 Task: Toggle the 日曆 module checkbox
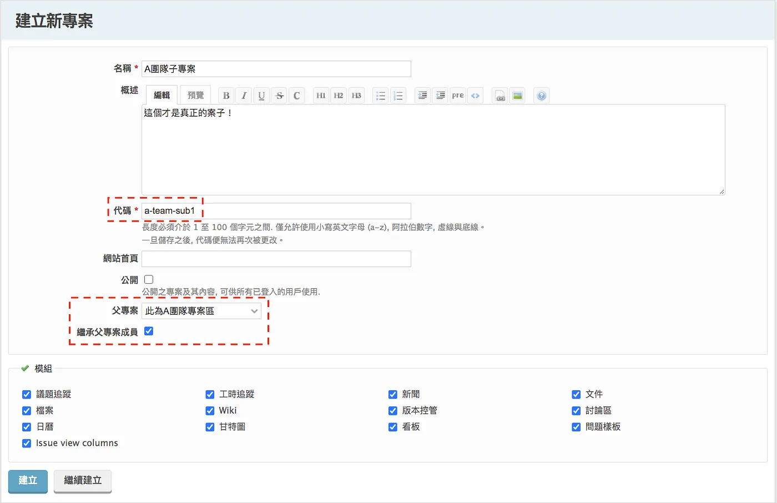(x=27, y=427)
